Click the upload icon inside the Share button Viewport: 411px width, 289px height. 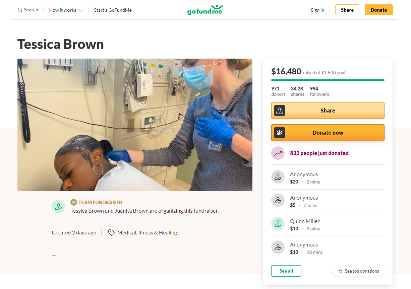pyautogui.click(x=279, y=110)
